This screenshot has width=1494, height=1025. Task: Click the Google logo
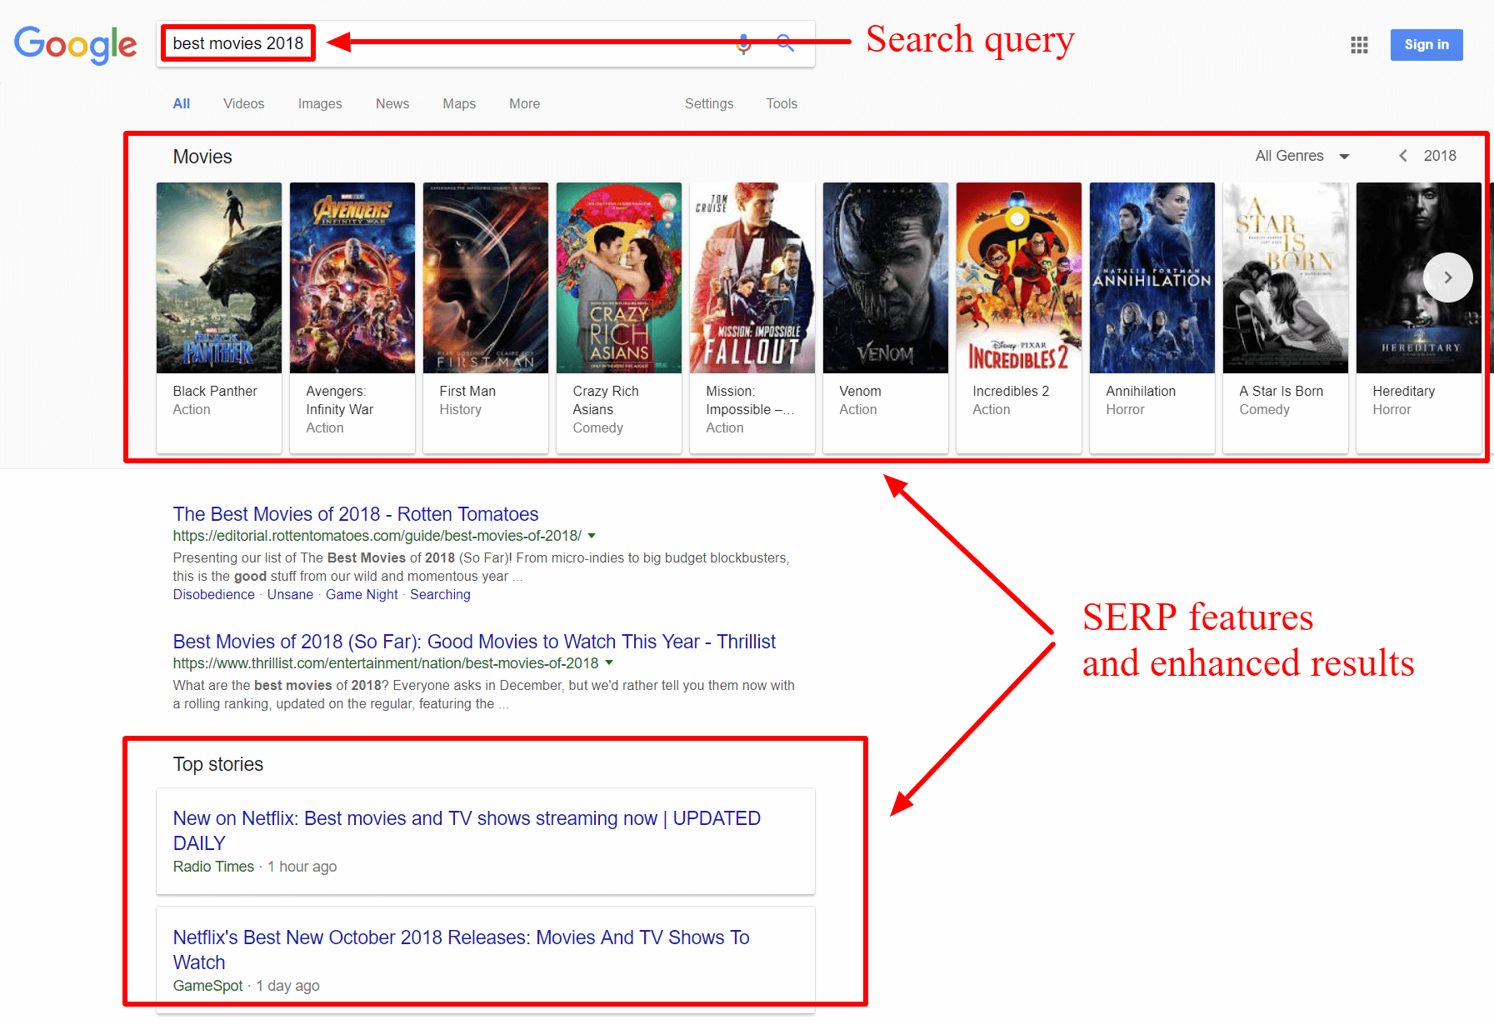tap(76, 44)
